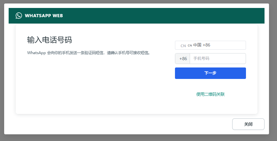Image resolution: width=277 pixels, height=141 pixels.
Task: Focus the 手机号码 phone number field
Action: (x=218, y=59)
